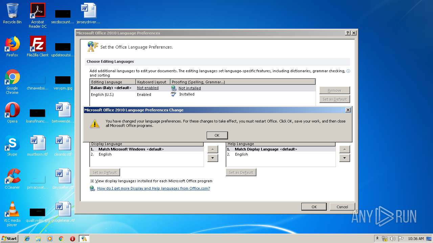
Task: Select the Italian (Italy) editing language row
Action: [203, 88]
